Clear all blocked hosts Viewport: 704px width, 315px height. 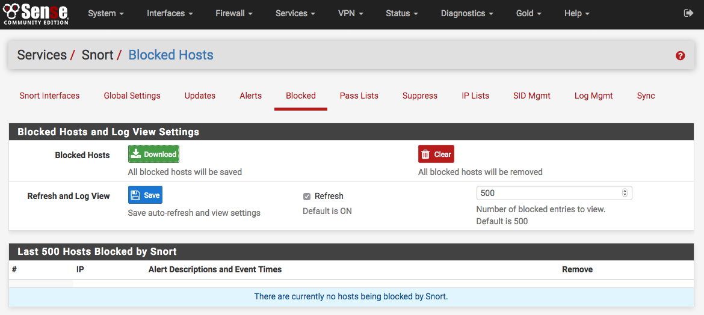click(436, 154)
